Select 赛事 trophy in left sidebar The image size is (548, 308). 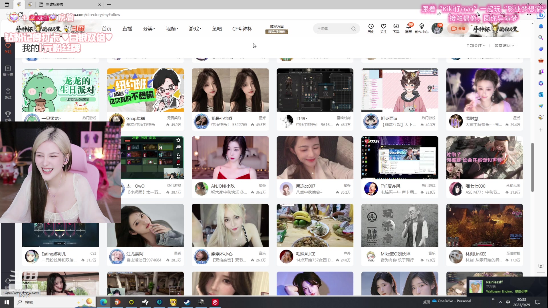click(8, 116)
